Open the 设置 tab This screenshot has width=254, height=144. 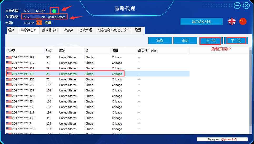(138, 30)
